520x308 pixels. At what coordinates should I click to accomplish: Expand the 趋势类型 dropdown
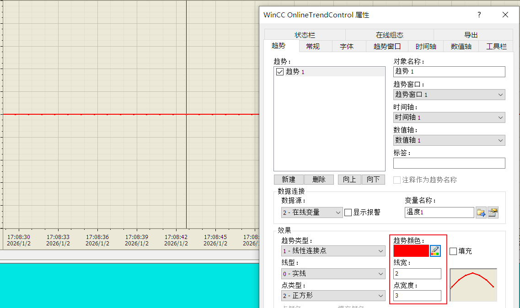coord(333,250)
